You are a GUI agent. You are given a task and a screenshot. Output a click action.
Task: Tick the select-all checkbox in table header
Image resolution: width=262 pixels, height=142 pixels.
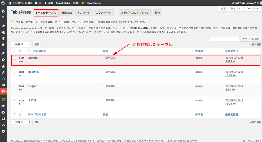(x=14, y=52)
